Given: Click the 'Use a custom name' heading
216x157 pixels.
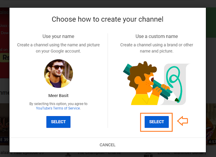Looking at the screenshot, I should pos(157,36).
